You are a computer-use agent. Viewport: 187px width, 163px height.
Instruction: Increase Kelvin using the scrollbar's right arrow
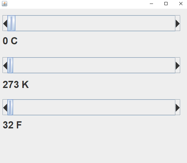click(178, 65)
